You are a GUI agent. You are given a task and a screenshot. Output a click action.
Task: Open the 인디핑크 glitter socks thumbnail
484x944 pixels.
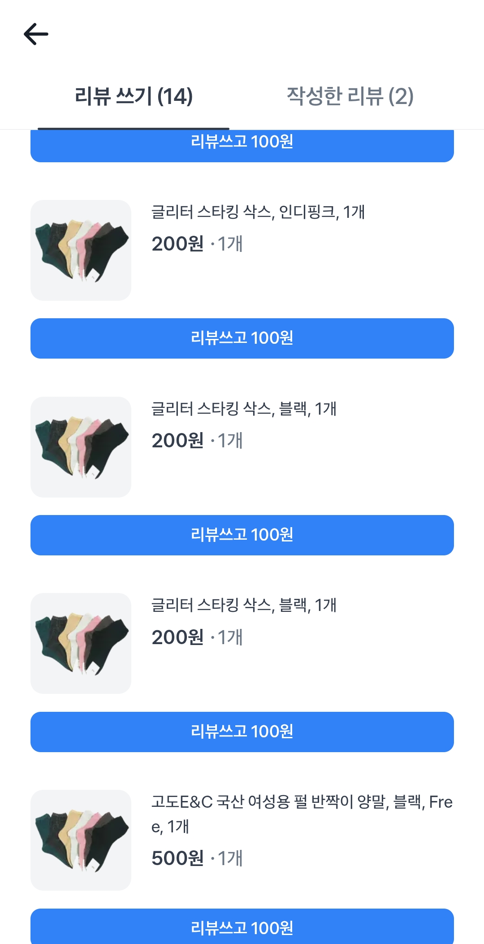click(81, 250)
